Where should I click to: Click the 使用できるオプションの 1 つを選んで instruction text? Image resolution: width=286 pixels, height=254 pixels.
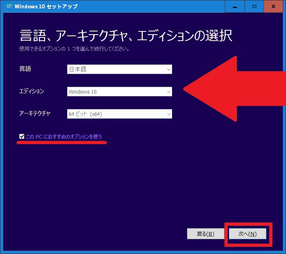74,49
